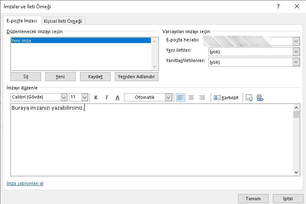
Task: Open the font size 11 dropdown
Action: pyautogui.click(x=85, y=97)
